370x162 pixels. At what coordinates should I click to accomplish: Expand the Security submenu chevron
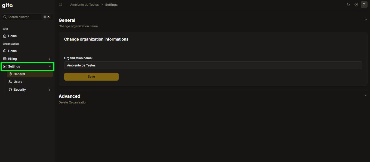(x=50, y=90)
